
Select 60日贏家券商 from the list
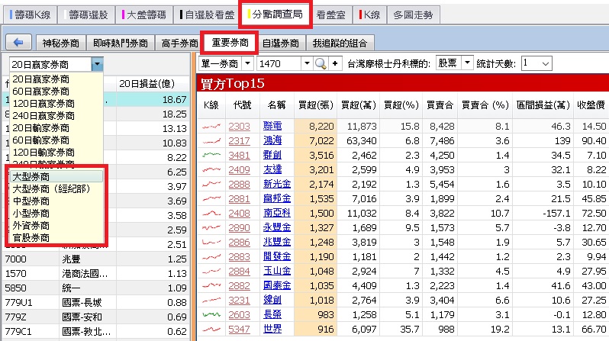point(56,92)
